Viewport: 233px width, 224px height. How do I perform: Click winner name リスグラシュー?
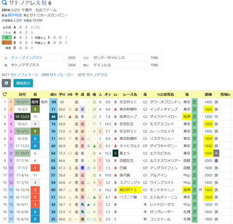click(x=162, y=138)
